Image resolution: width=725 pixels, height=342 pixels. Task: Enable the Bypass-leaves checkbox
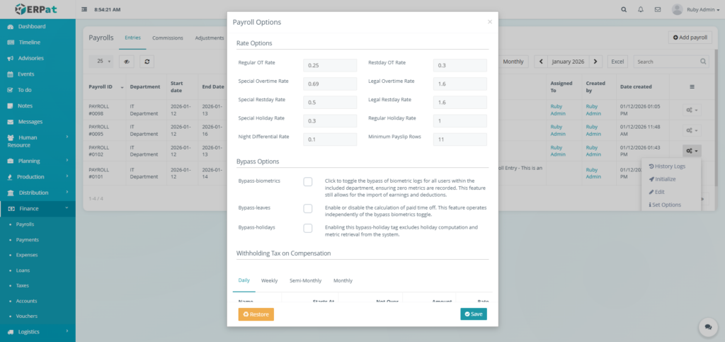click(x=308, y=208)
